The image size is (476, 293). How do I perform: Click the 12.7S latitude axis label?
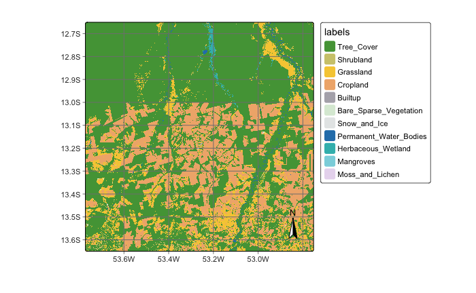[x=71, y=33]
